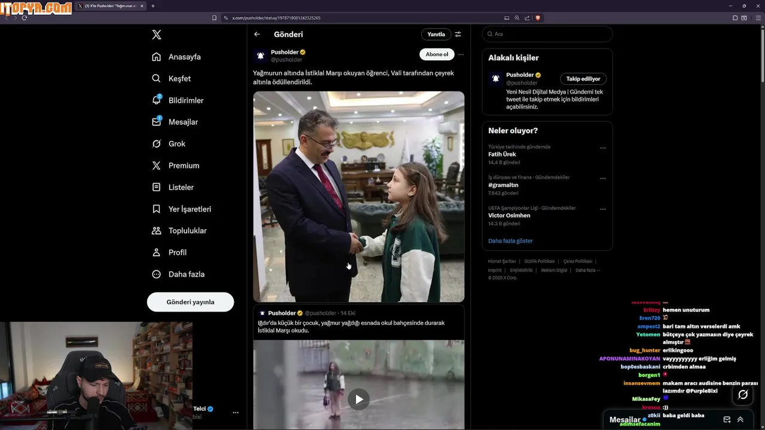Go to Premium in the sidebar
765x430 pixels.
[175, 165]
